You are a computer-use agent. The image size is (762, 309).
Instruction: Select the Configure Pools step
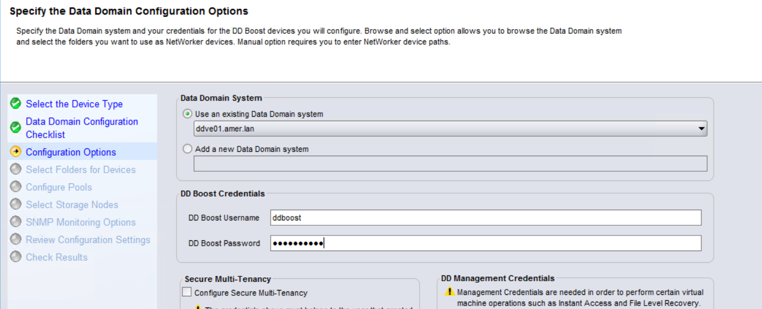[58, 187]
